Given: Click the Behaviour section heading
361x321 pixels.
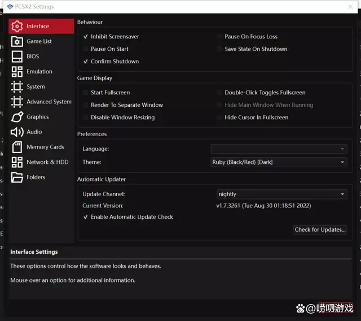Looking at the screenshot, I should click(90, 22).
